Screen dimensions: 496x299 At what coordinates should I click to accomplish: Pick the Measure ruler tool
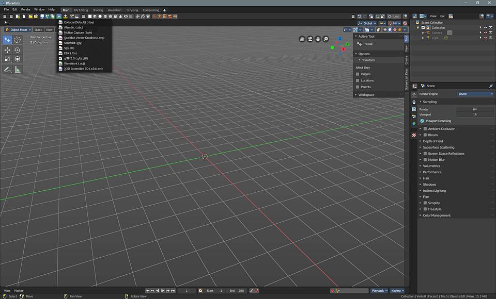coord(18,70)
